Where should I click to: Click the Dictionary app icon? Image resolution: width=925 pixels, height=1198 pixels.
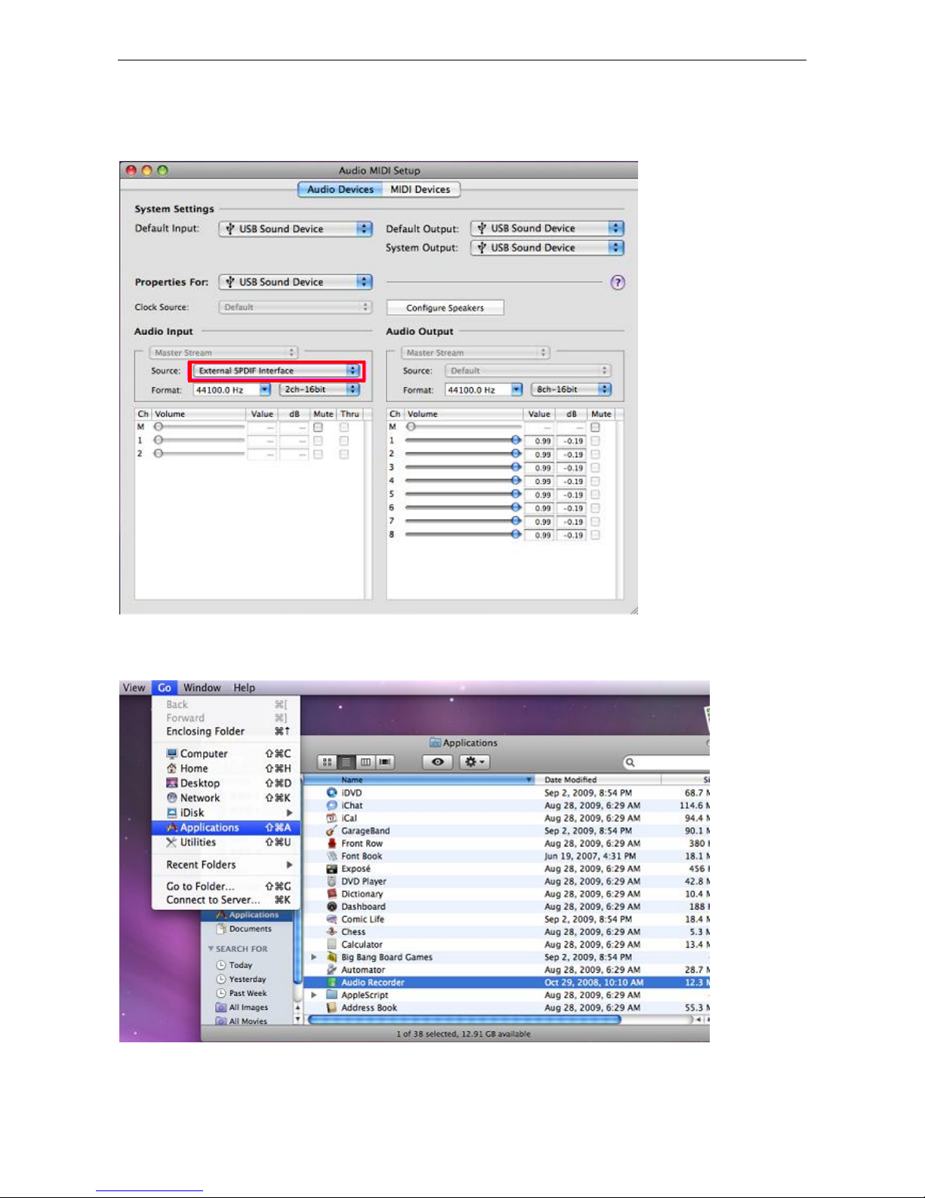click(x=331, y=894)
